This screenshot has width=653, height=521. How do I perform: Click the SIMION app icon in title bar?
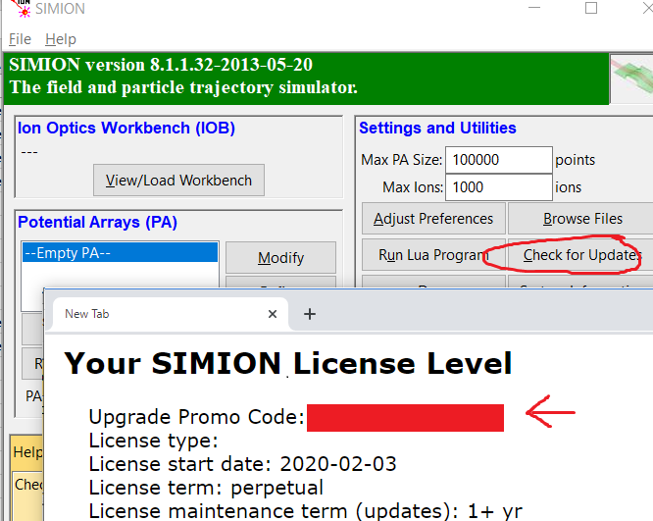[x=21, y=8]
